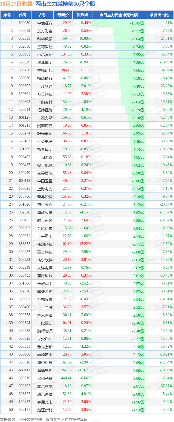The image size is (174, 422).
Task: Select stock name 拓普集团
Action: pyautogui.click(x=45, y=149)
